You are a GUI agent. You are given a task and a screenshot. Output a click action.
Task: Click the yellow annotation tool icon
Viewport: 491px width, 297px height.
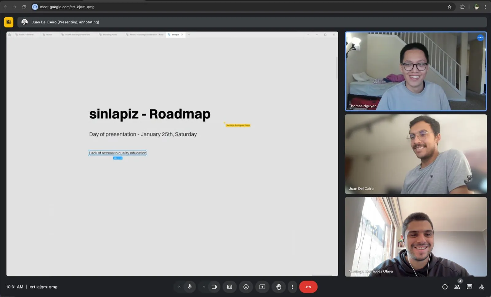[x=9, y=22]
